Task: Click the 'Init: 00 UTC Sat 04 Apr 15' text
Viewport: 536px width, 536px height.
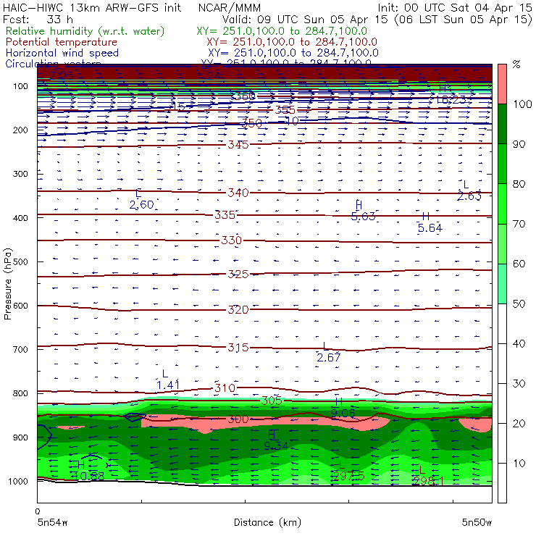Action: (x=455, y=7)
